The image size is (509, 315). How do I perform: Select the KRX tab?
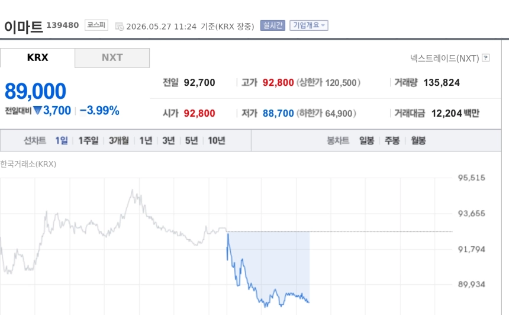[x=38, y=58]
